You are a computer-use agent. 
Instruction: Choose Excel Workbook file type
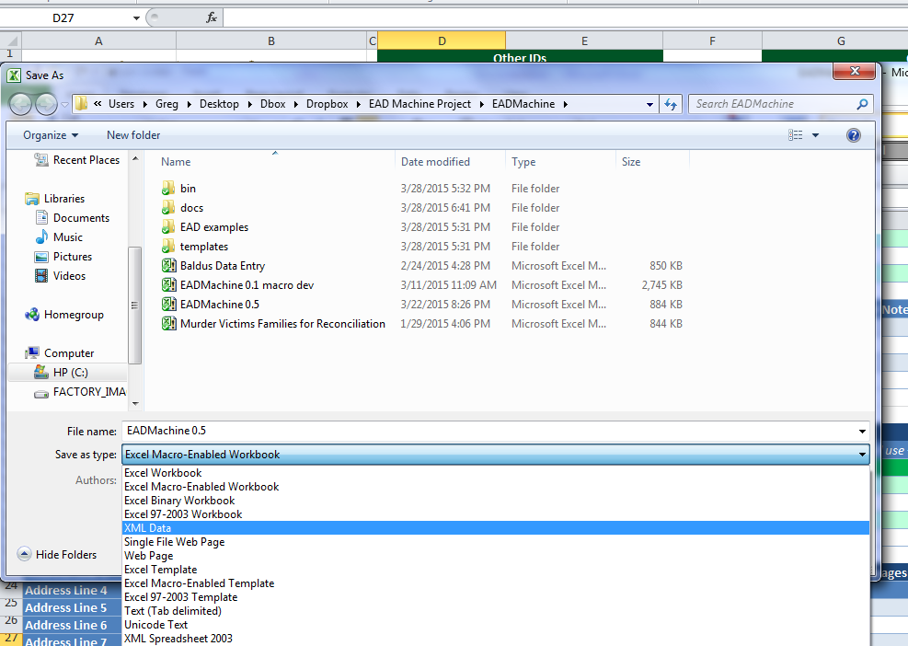496,473
